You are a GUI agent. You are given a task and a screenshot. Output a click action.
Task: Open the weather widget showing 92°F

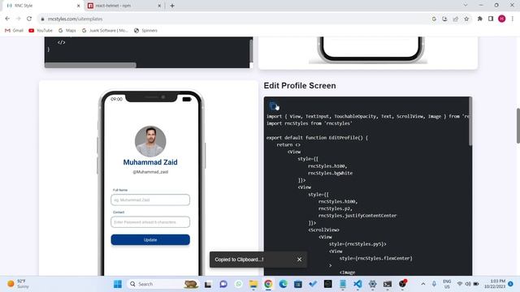tap(18, 284)
